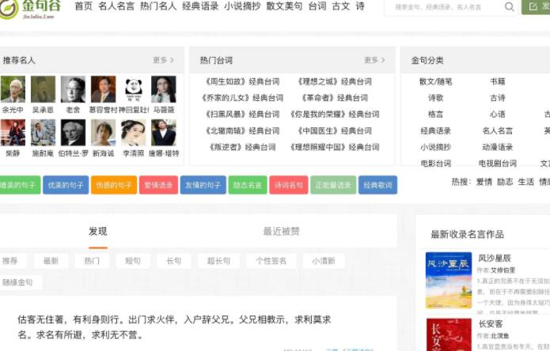This screenshot has width=550, height=351.
Task: Expand 更多 in 热门台词 panel
Action: (374, 60)
